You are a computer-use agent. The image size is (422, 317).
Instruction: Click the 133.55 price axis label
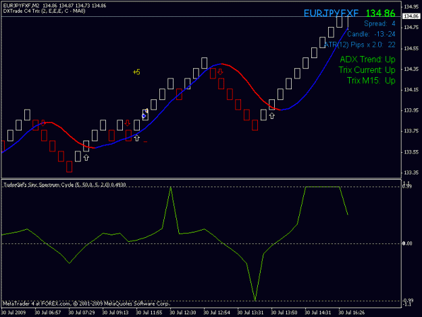[411, 152]
